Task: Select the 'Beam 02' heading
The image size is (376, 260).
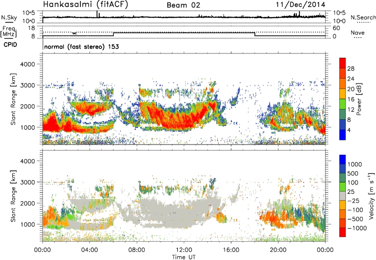Action: 183,5
